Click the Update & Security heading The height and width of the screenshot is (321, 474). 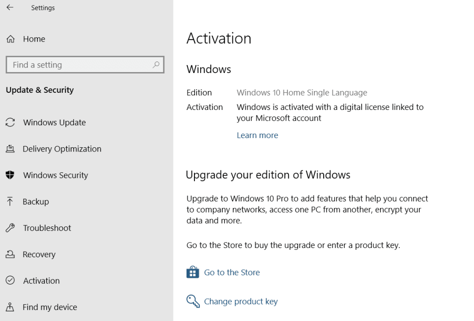(x=40, y=90)
